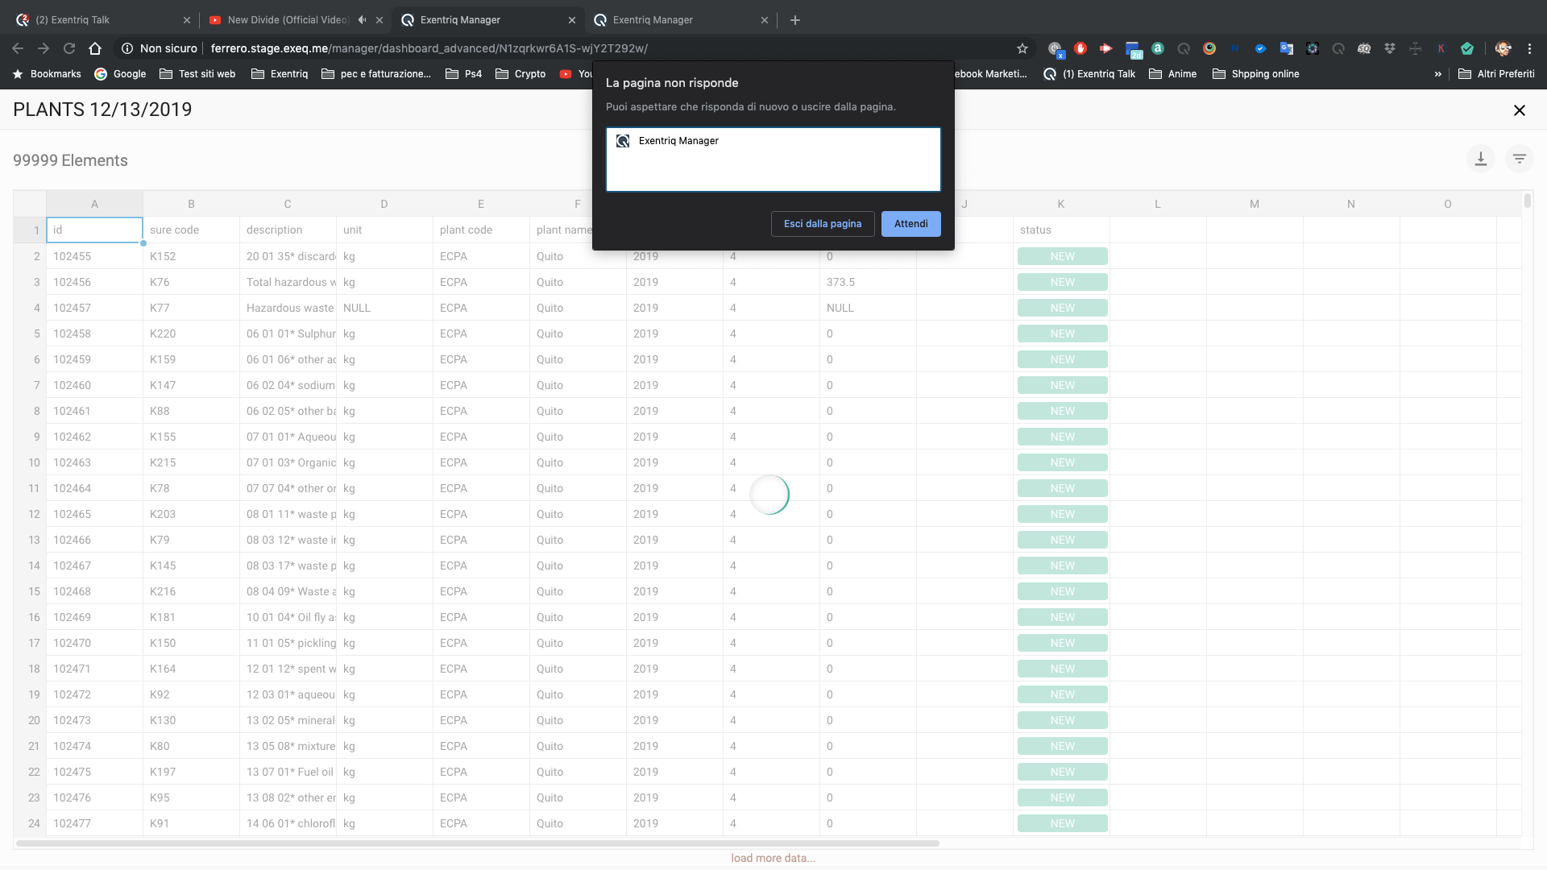Image resolution: width=1547 pixels, height=870 pixels.
Task: Switch to the (2) Exentriq Talk tab
Action: coord(73,20)
